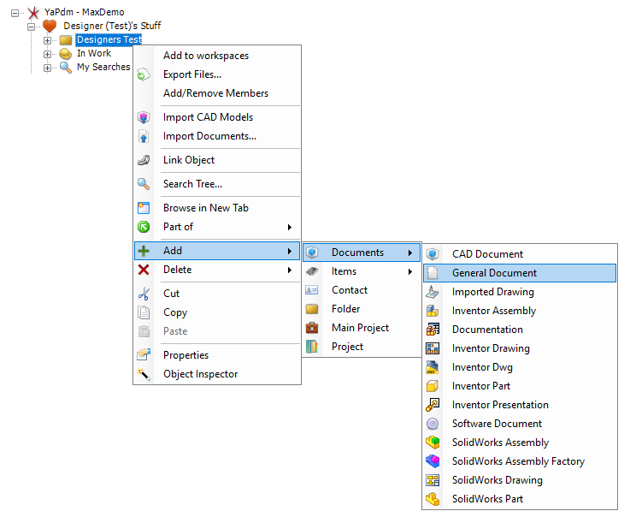Click the red X Delete icon
The width and height of the screenshot is (624, 511).
tap(144, 270)
